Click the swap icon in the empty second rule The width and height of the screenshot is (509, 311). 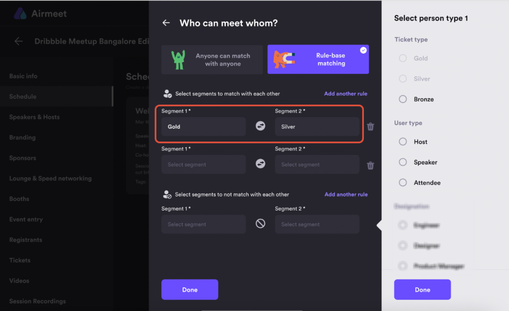click(260, 164)
